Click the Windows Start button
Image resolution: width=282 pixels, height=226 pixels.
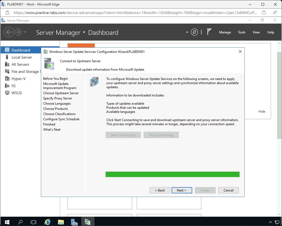[x=7, y=222]
